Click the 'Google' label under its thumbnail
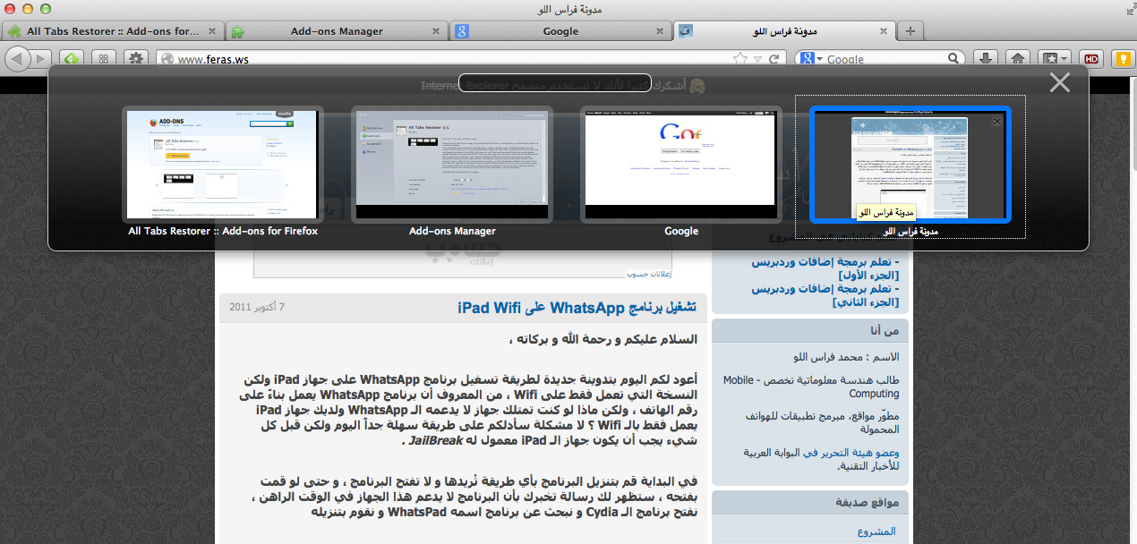Image resolution: width=1137 pixels, height=544 pixels. pos(681,231)
